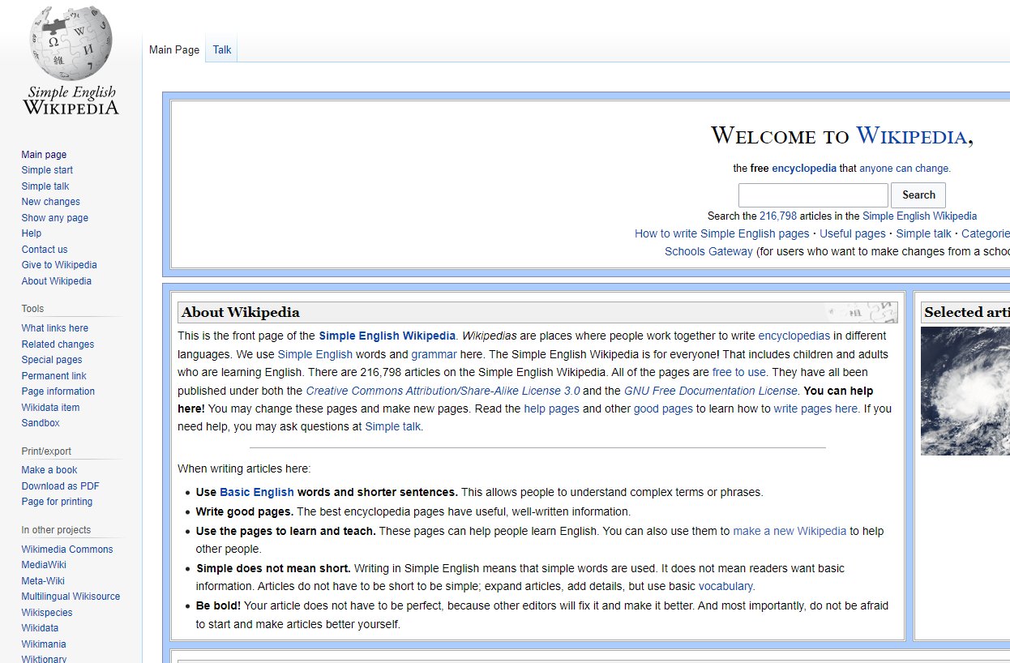Open About Wikipedia in the sidebar
Image resolution: width=1010 pixels, height=663 pixels.
pos(57,281)
